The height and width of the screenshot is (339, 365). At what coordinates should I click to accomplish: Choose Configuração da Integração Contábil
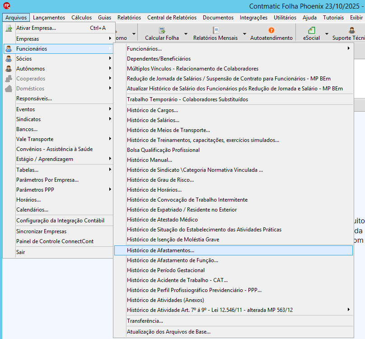coord(58,221)
